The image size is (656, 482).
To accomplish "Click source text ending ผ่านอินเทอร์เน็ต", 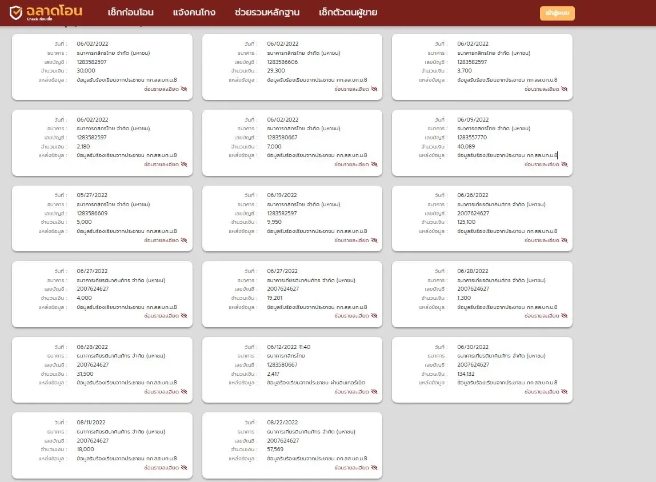I will 316,383.
